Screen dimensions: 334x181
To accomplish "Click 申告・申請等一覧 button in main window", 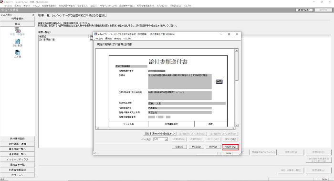I will pos(291,170).
